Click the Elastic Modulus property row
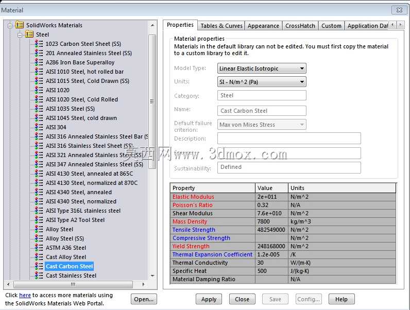Image resolution: width=410 pixels, height=310 pixels. pos(283,197)
